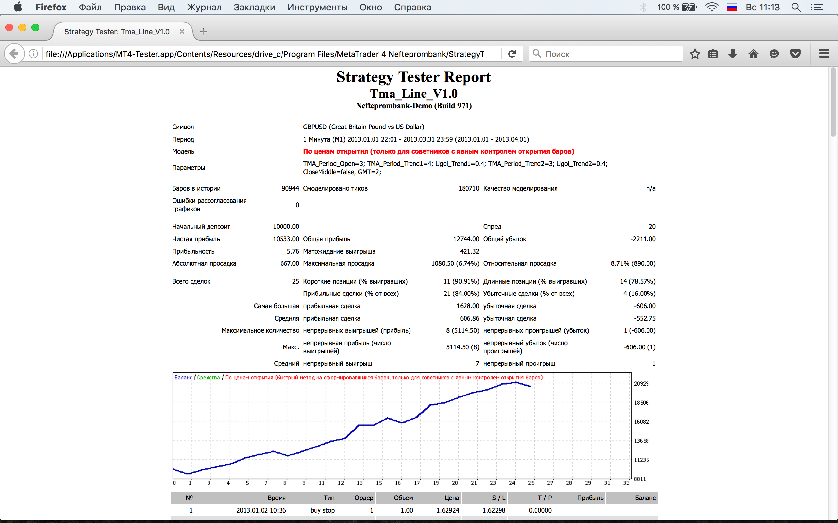
Task: Open a new tab with the plus button
Action: pos(204,32)
